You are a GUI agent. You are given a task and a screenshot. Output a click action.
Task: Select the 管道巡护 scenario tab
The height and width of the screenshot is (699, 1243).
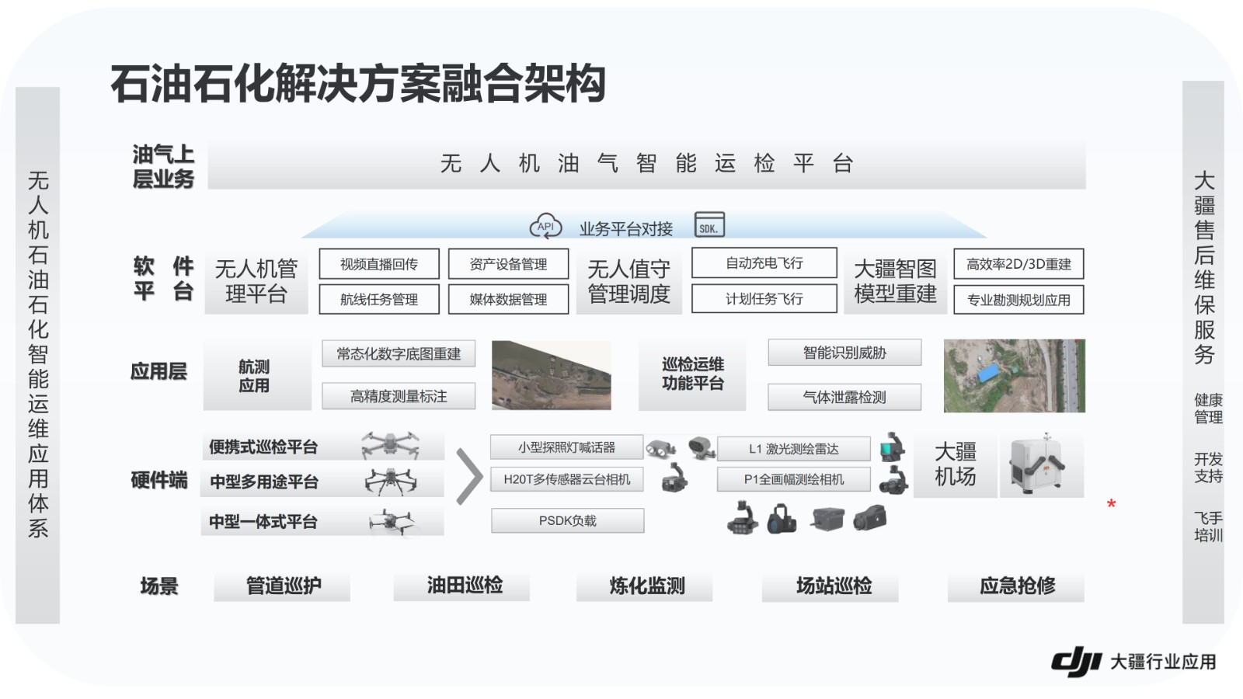[283, 586]
